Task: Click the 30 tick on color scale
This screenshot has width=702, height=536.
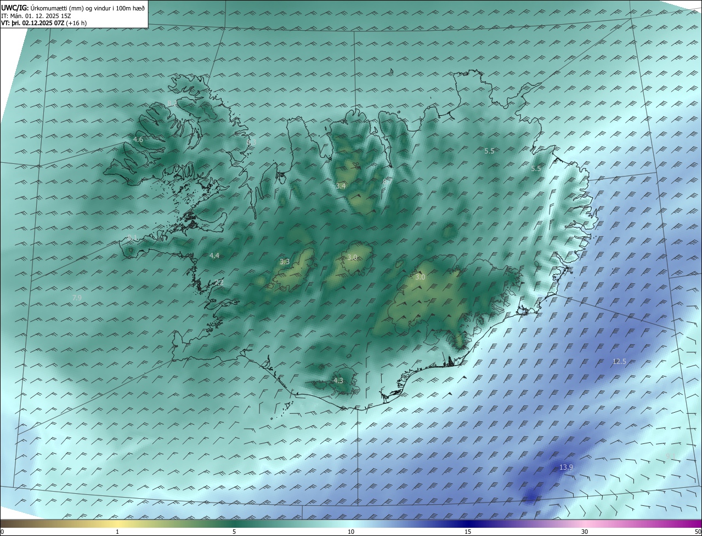Action: coord(585,532)
